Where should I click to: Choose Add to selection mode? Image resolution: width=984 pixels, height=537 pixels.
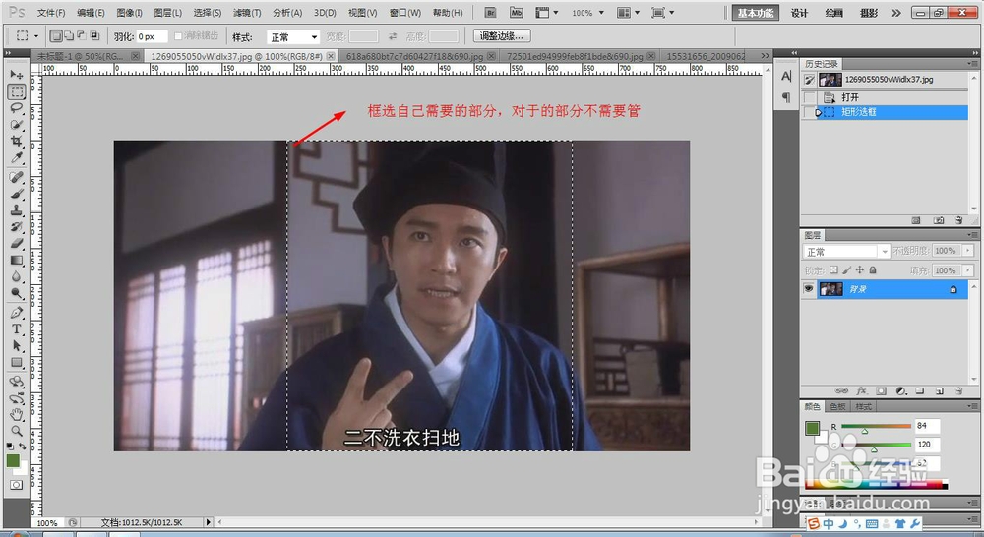(x=69, y=36)
